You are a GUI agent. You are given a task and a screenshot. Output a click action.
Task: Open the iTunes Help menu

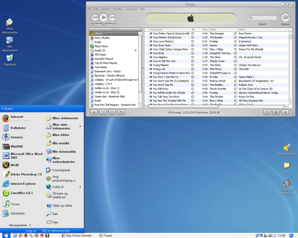(142, 9)
